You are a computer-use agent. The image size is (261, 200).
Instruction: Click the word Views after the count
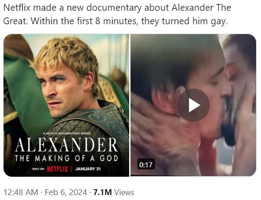click(x=124, y=192)
